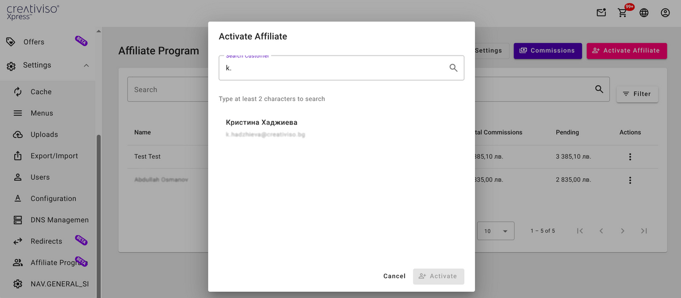Go to next page of affiliates
Viewport: 681px width, 298px height.
coord(623,231)
